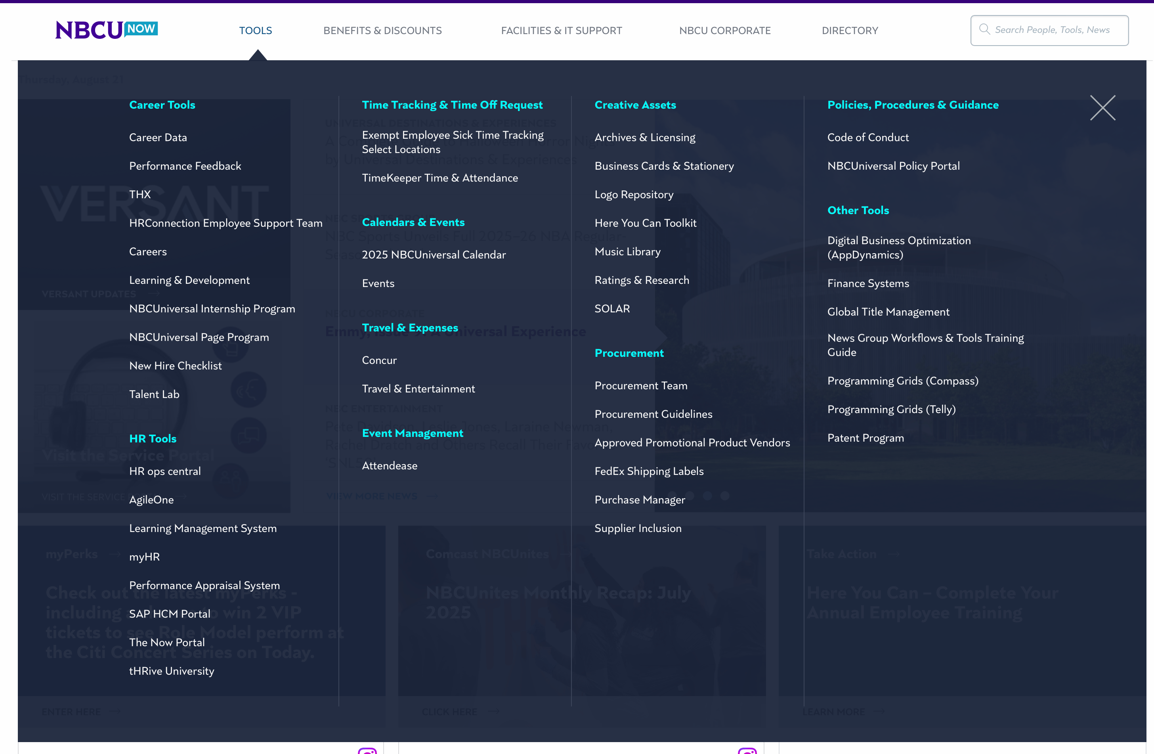Go to Careers link

point(148,252)
